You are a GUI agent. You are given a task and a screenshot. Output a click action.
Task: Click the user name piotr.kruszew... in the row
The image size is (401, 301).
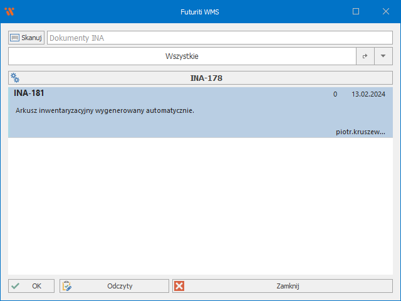click(360, 132)
